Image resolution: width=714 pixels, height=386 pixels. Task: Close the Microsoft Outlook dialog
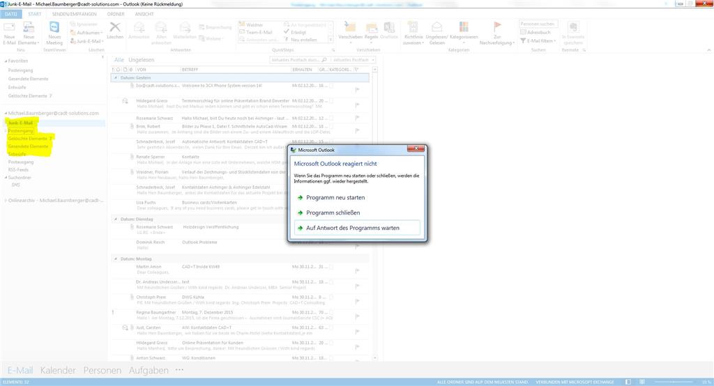tap(416, 149)
